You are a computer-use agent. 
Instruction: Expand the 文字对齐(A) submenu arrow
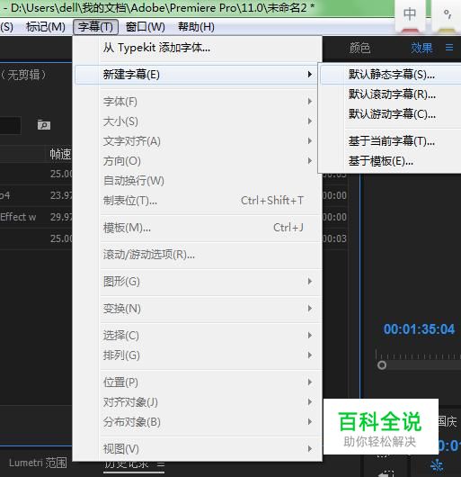[310, 140]
